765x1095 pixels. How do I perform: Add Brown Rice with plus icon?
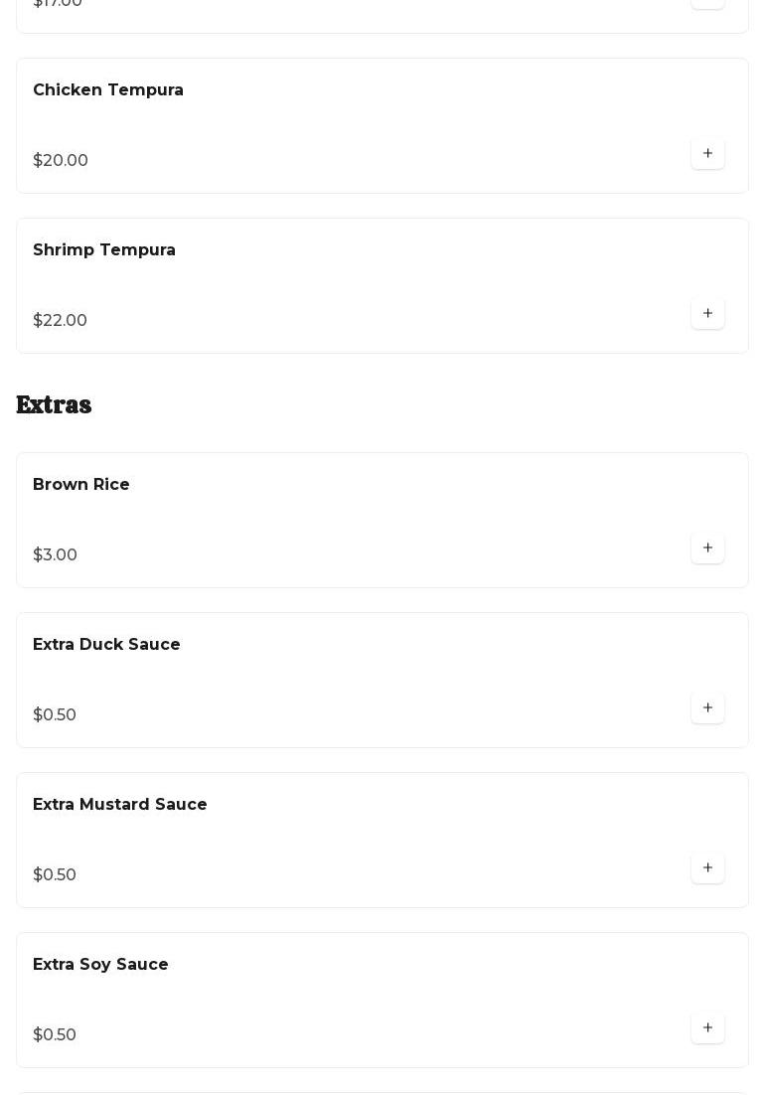(x=707, y=548)
